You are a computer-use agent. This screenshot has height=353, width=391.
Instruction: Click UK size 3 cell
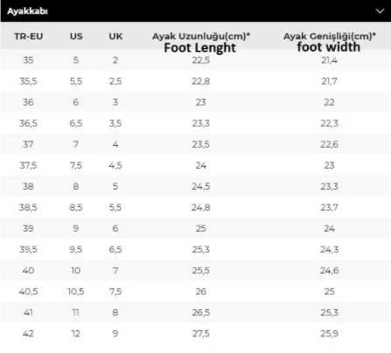pyautogui.click(x=115, y=102)
